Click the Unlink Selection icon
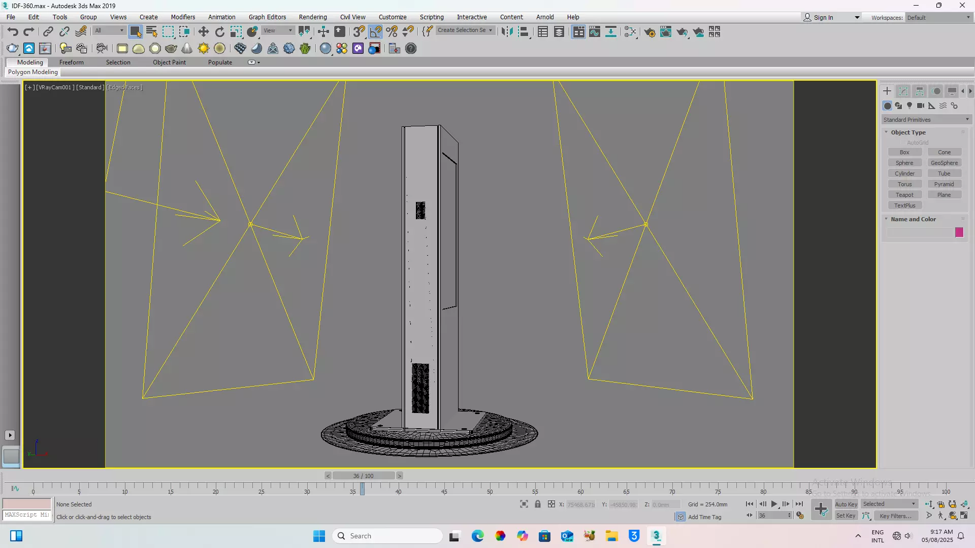This screenshot has width=975, height=548. [64, 32]
